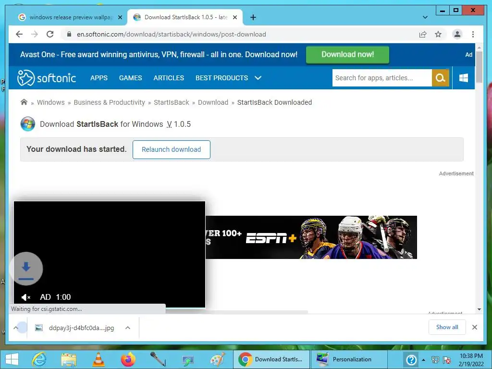The image size is (492, 369).
Task: Show hidden system tray icons
Action: pos(424,360)
